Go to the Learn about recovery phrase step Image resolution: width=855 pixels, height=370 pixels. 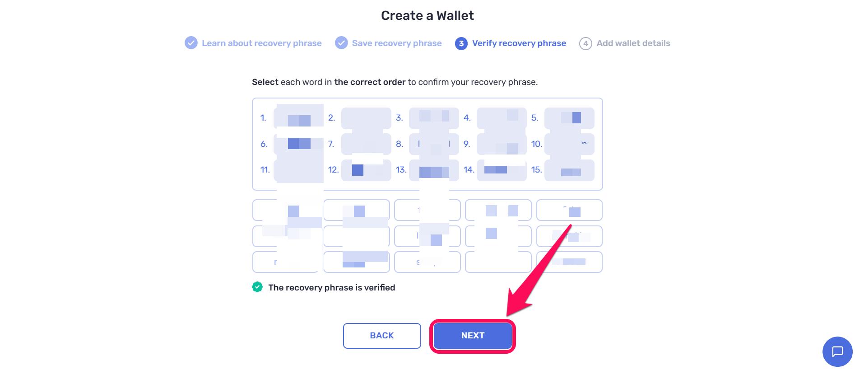262,43
